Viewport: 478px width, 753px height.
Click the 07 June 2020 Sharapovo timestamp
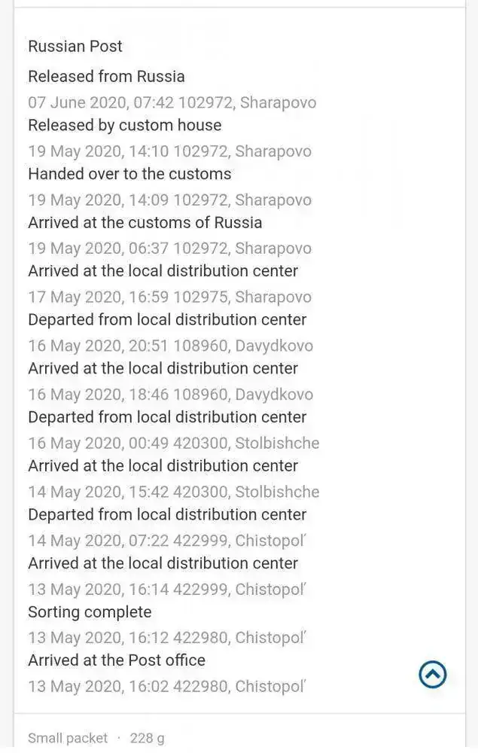pos(172,102)
